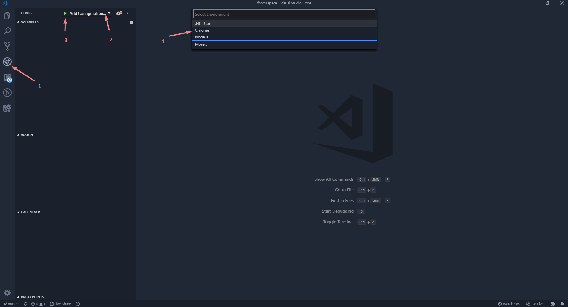Image resolution: width=568 pixels, height=307 pixels.
Task: Click the clock icon in status bar
Action: 78,304
